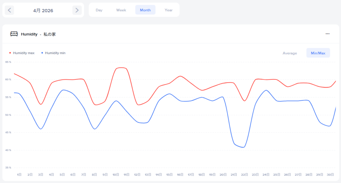This screenshot has height=183, width=341.
Task: Switch chart to Average mode
Action: point(290,53)
